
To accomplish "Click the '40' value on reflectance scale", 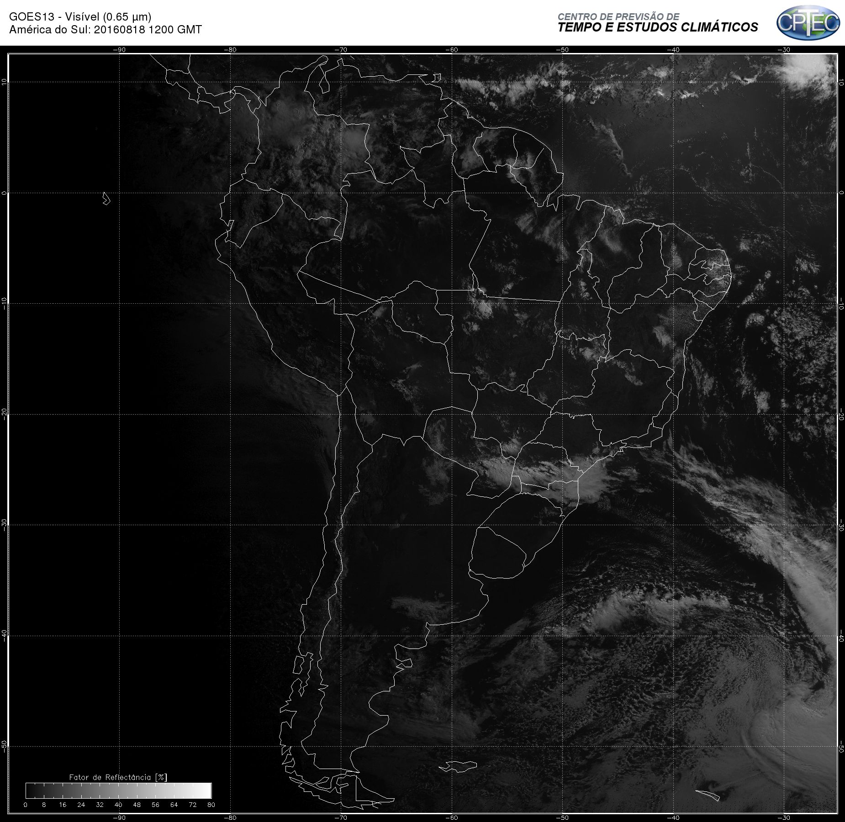I will 118,805.
